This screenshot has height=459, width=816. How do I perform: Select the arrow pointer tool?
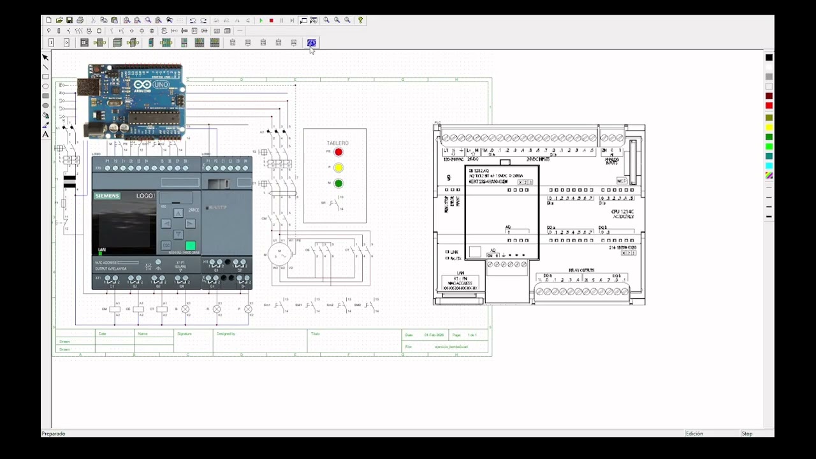(45, 57)
